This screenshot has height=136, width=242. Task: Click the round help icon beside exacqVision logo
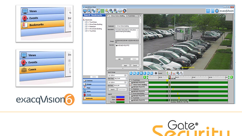(x=217, y=11)
